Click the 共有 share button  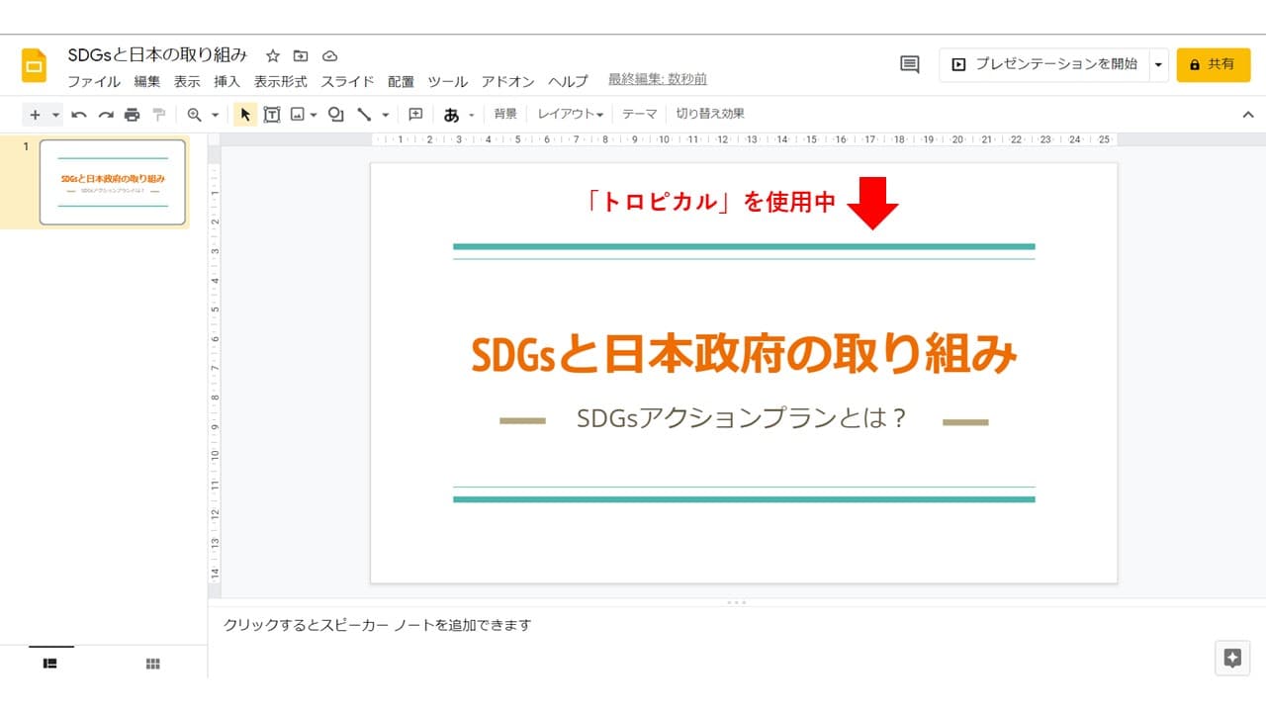click(1213, 64)
